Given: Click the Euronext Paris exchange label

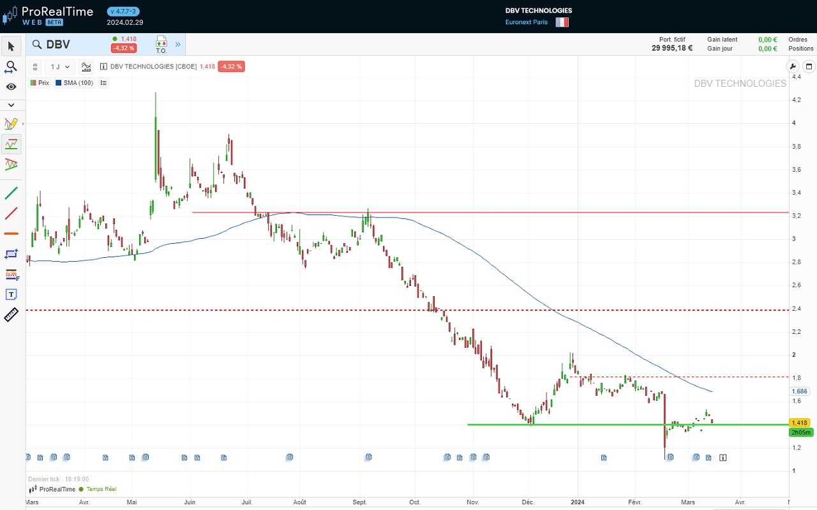Looking at the screenshot, I should (x=527, y=22).
